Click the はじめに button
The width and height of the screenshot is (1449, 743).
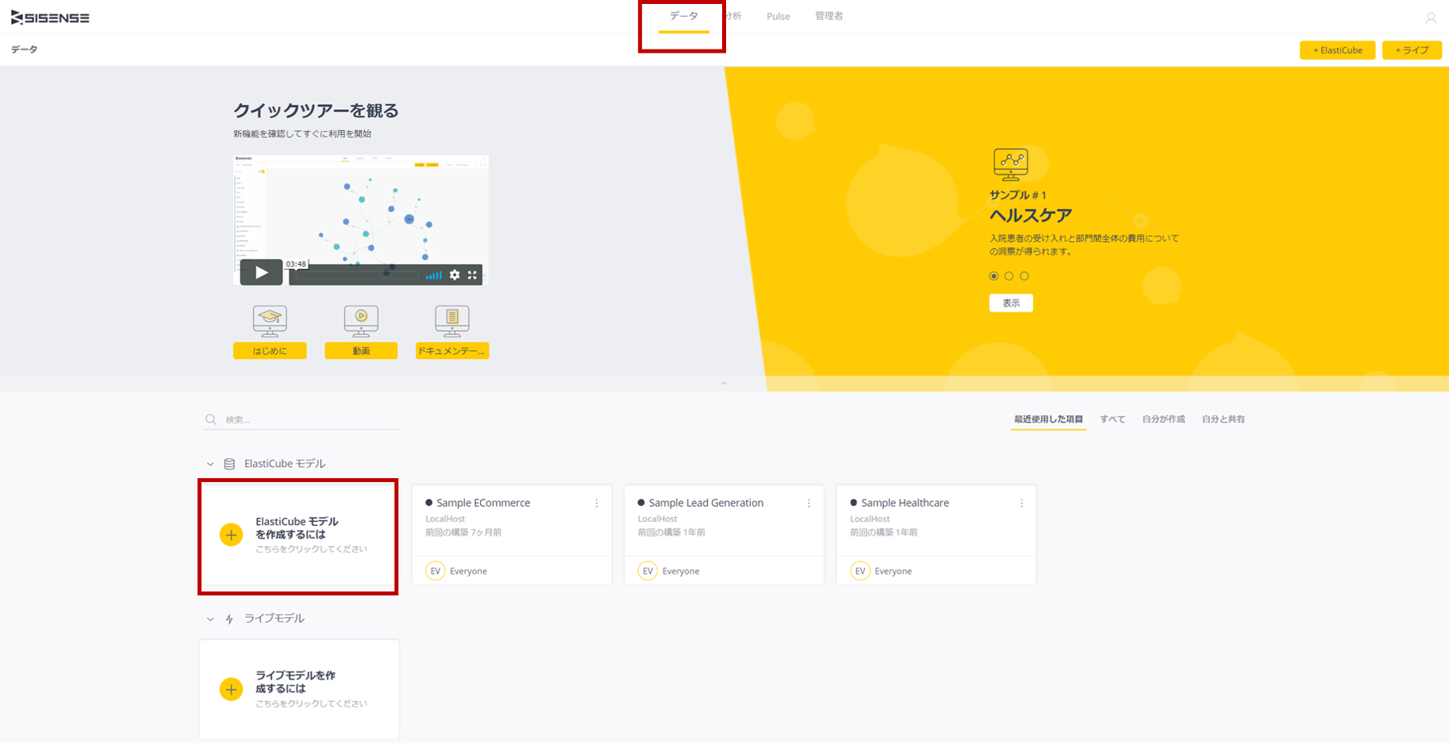tap(270, 350)
